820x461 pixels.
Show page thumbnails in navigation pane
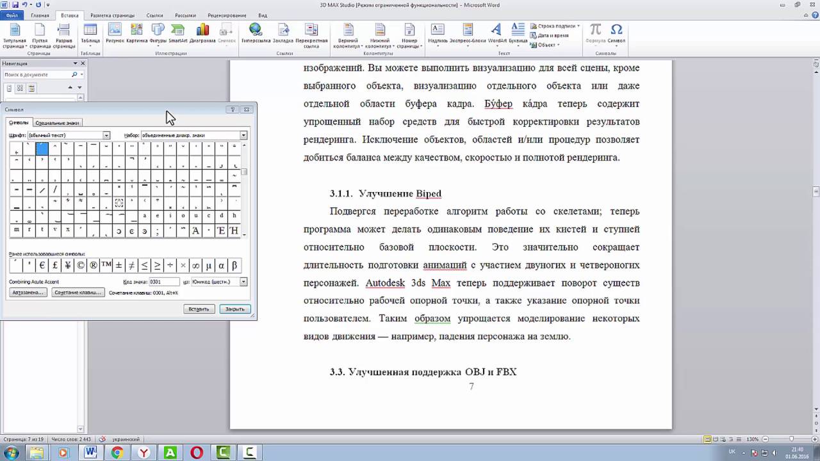click(20, 88)
